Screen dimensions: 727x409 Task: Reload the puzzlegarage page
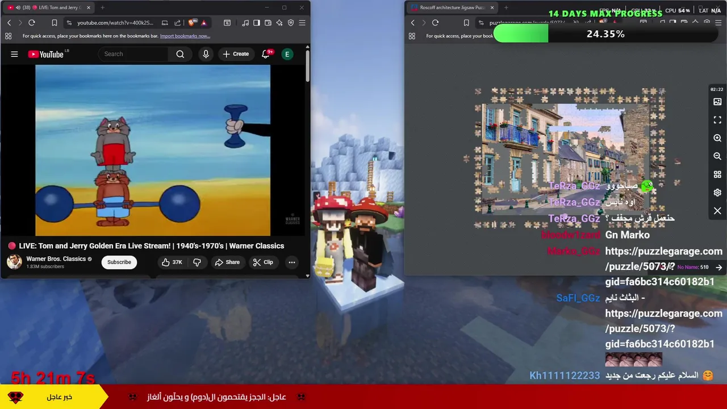(x=435, y=23)
